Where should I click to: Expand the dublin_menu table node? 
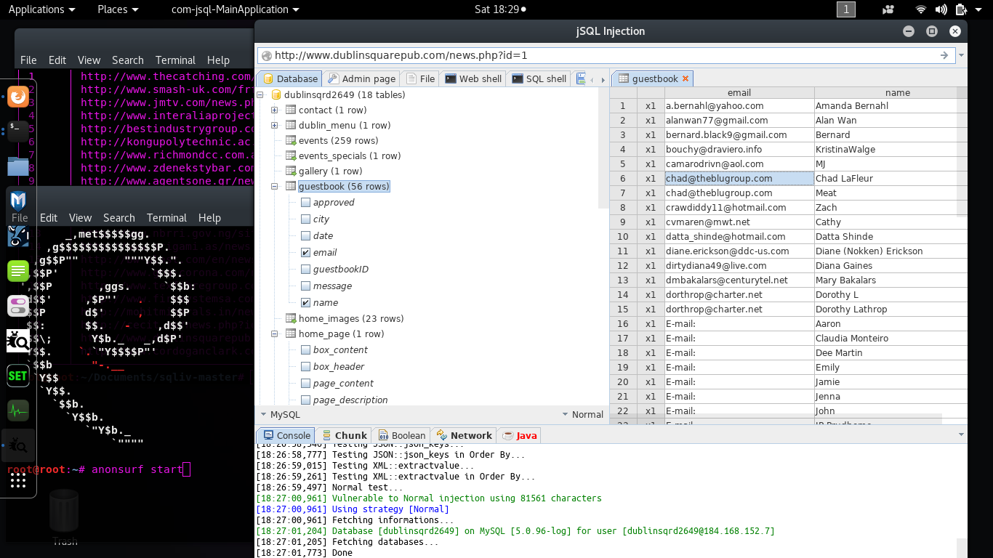click(275, 126)
